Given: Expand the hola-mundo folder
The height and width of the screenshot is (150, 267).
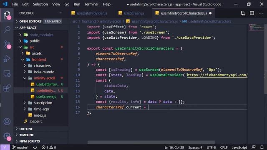Looking at the screenshot, I should point(44,72).
